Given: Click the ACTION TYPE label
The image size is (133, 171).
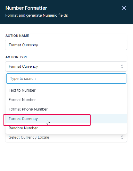Looking at the screenshot, I should coord(17,57).
